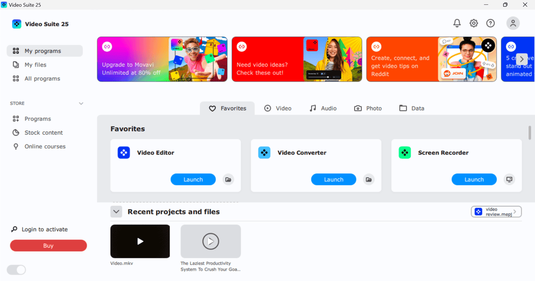Screen dimensions: 535x281
Task: Click the Video Converter app icon
Action: pos(264,152)
